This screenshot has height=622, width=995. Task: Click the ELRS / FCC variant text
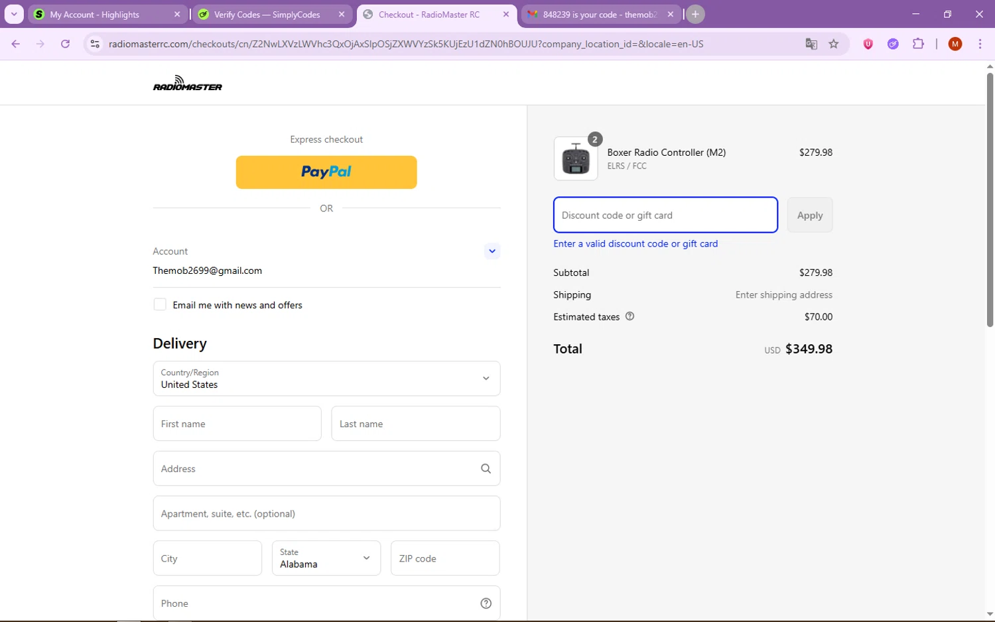(627, 166)
